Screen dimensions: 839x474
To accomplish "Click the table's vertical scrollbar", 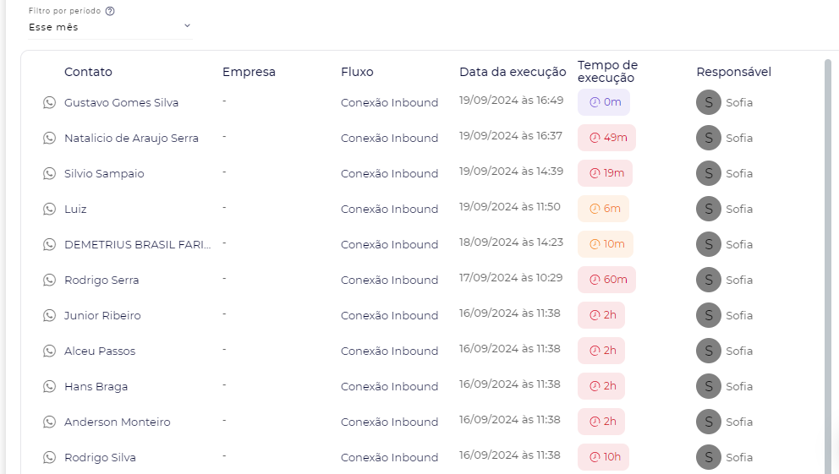I will pyautogui.click(x=827, y=253).
